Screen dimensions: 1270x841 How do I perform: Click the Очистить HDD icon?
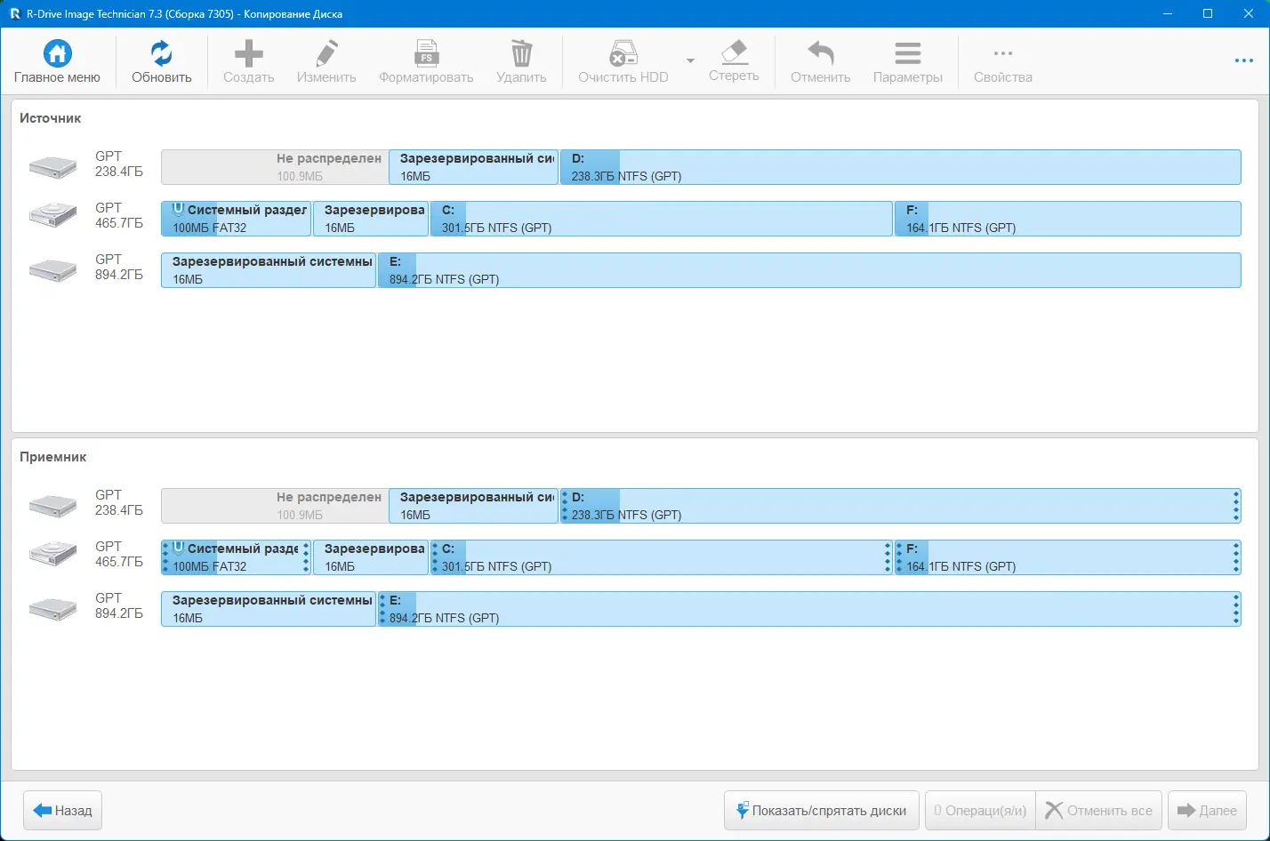623,54
